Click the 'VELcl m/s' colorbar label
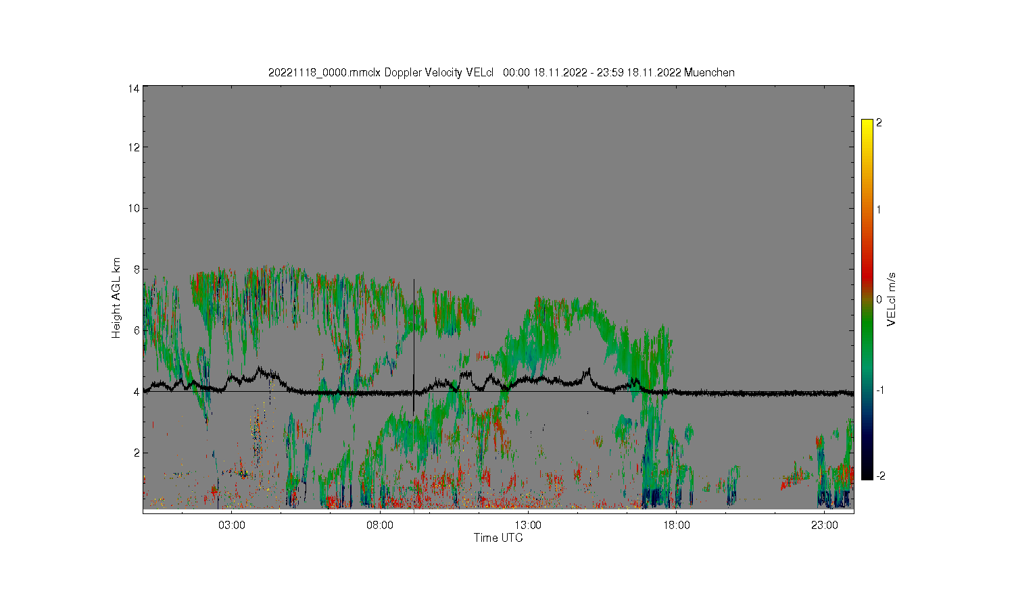Image resolution: width=1014 pixels, height=608 pixels. pyautogui.click(x=892, y=299)
